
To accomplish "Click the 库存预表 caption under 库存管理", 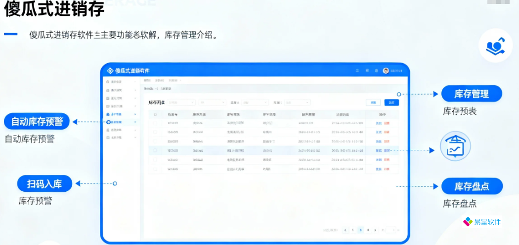I will pos(459,111).
